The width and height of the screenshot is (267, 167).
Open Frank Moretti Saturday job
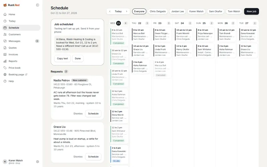(x=183, y=34)
